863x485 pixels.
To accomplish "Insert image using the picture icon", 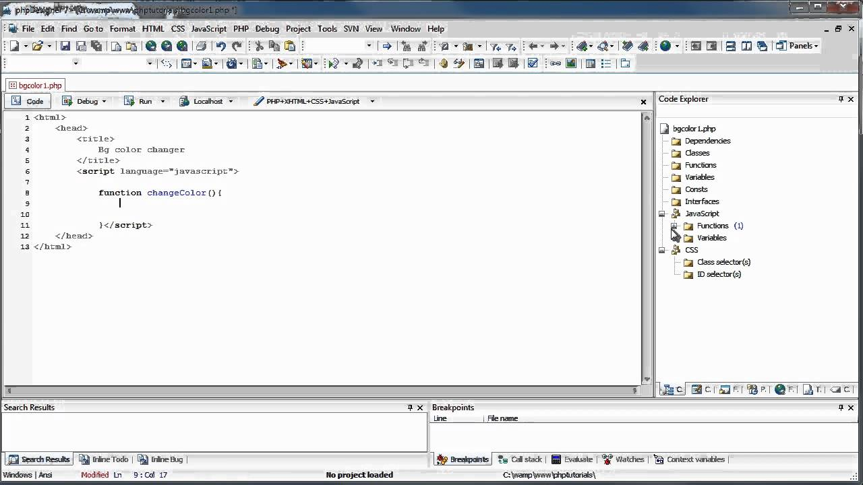I will click(x=571, y=63).
